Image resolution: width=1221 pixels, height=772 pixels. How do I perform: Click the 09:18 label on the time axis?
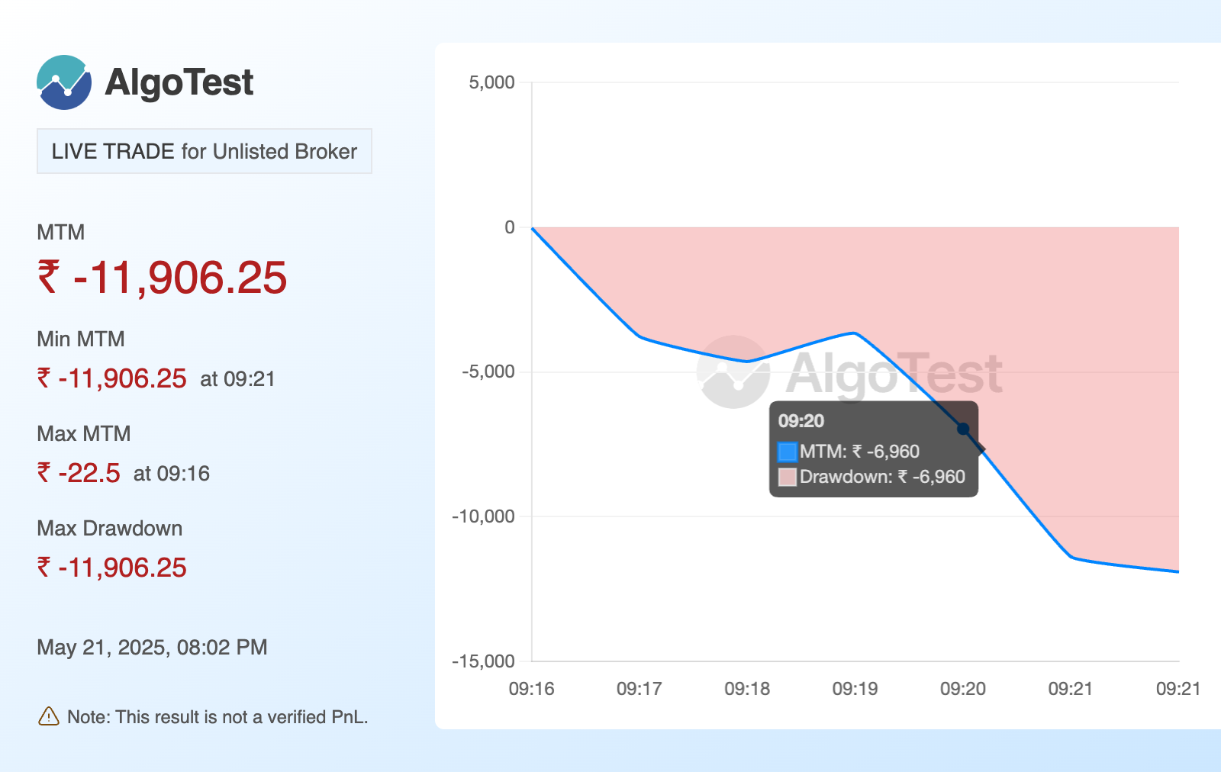tap(747, 689)
